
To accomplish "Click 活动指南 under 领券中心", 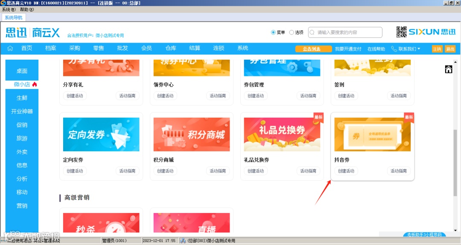I will pyautogui.click(x=218, y=95).
